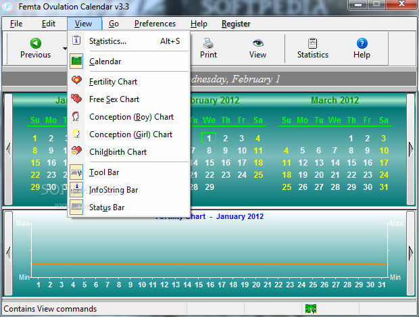419x317 pixels.
Task: Click the application icon in title bar
Action: (x=7, y=6)
